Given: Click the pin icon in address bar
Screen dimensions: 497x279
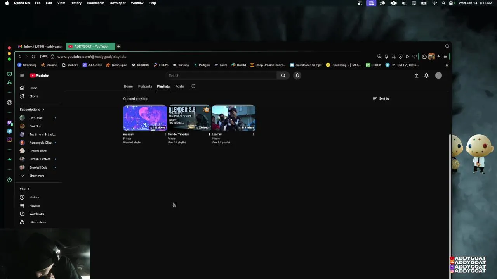Looking at the screenshot, I should [x=386, y=57].
